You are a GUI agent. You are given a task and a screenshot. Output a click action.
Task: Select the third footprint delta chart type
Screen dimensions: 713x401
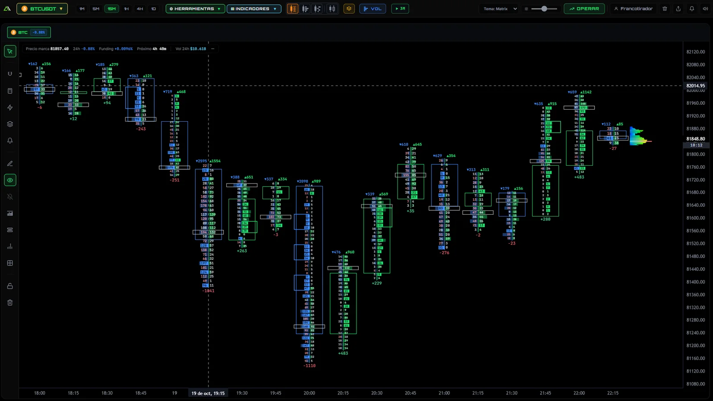pos(317,8)
